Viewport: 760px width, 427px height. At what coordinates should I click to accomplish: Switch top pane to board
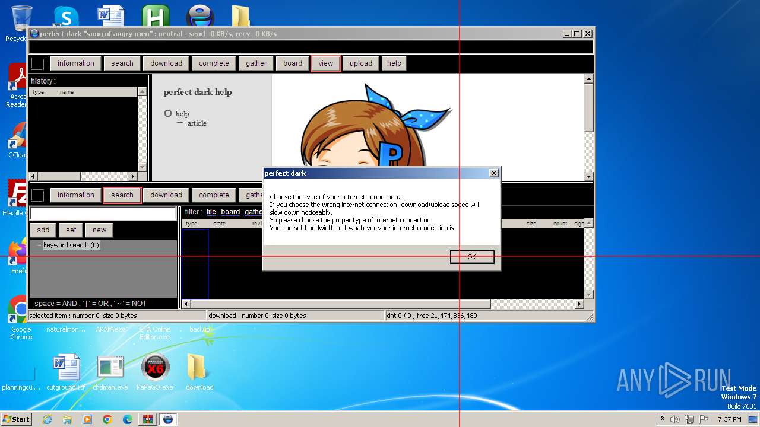[293, 63]
